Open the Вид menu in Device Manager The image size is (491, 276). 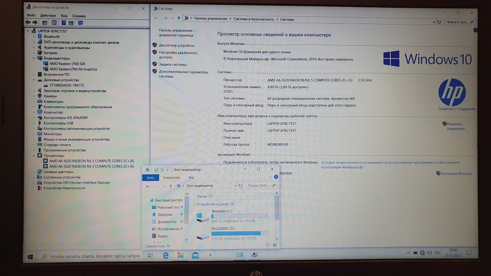(64, 16)
